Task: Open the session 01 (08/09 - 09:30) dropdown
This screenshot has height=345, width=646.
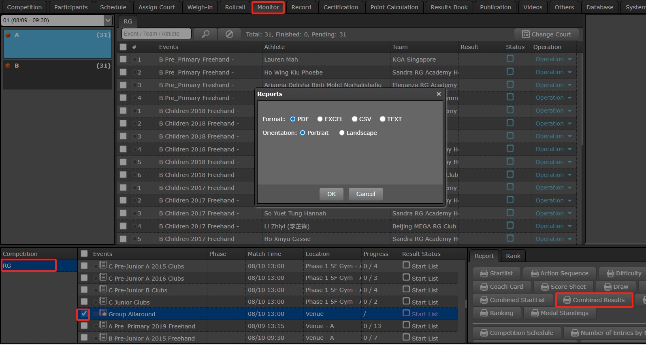Action: 108,20
